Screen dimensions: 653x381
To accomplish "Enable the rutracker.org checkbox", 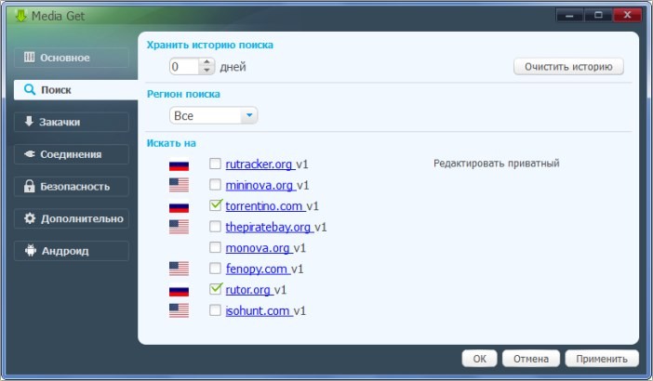I will [x=216, y=164].
